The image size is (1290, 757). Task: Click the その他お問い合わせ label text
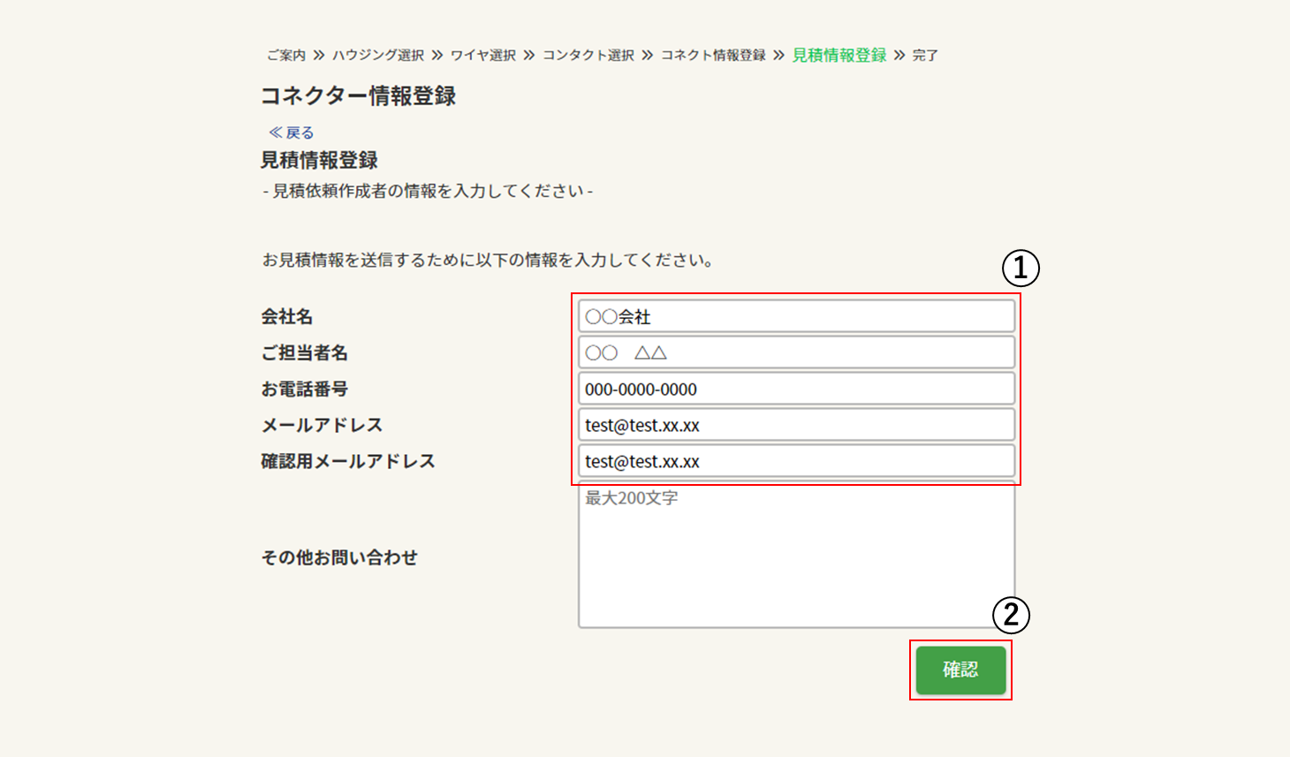point(339,557)
